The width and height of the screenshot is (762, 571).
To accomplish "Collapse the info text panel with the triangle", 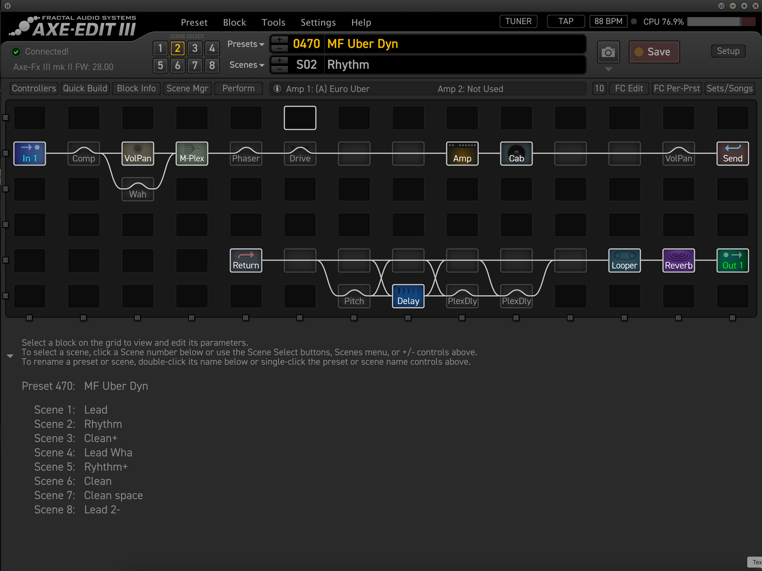I will (9, 356).
